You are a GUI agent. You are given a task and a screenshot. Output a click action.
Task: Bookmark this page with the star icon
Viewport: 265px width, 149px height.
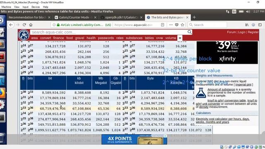[x=182, y=25]
